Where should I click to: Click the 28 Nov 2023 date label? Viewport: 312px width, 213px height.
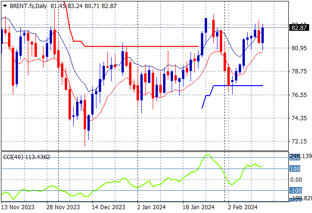(63, 207)
